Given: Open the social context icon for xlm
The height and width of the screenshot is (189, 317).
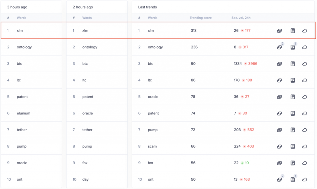Looking at the screenshot, I should pyautogui.click(x=293, y=31).
